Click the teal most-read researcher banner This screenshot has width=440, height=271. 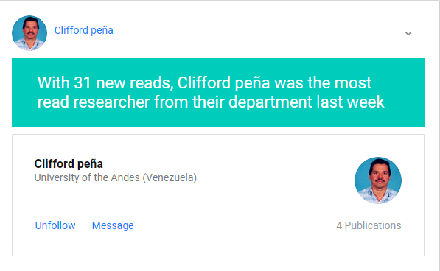point(218,93)
